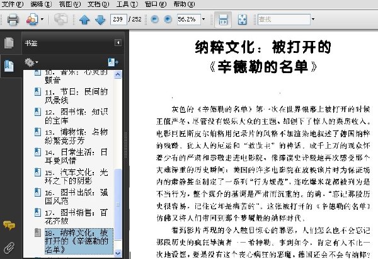Zoom in with the plus button
Viewport: 378px width, 259px height.
[168, 20]
